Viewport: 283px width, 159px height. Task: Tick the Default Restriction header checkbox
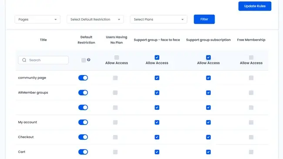[x=84, y=60]
